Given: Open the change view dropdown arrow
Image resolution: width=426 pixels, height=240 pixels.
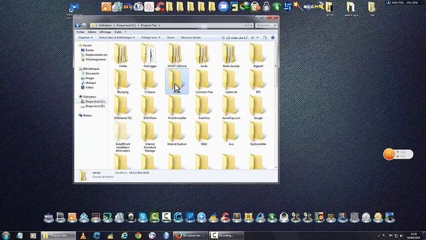Looking at the screenshot, I should 258,37.
